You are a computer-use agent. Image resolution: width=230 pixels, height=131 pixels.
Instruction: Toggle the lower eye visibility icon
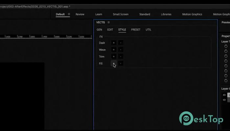224,100
